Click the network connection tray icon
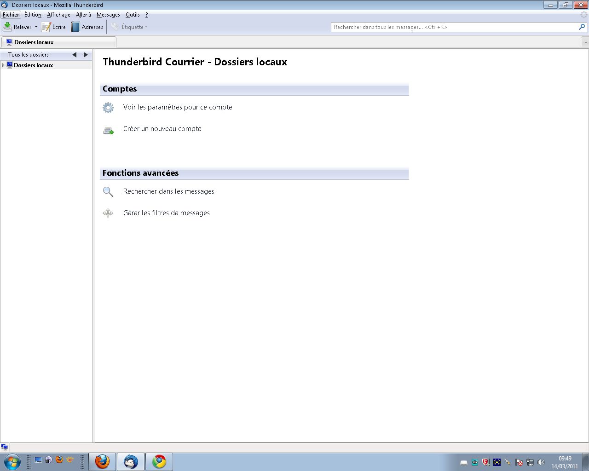 [x=530, y=463]
